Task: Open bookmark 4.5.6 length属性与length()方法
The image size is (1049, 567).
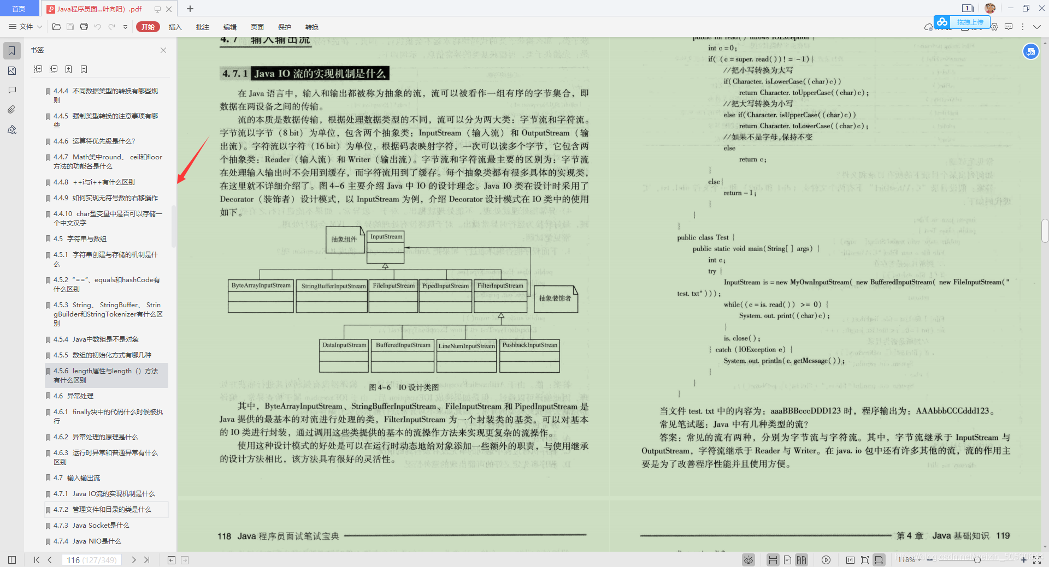Action: click(107, 375)
